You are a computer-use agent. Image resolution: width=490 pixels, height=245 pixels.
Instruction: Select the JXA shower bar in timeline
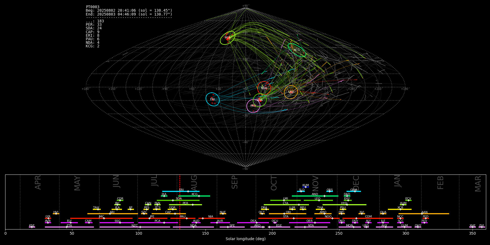click(x=164, y=196)
